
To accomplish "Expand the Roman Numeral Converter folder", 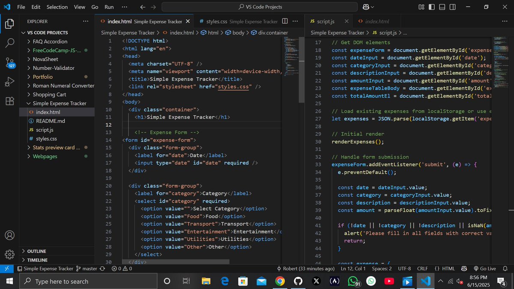I will [x=57, y=86].
